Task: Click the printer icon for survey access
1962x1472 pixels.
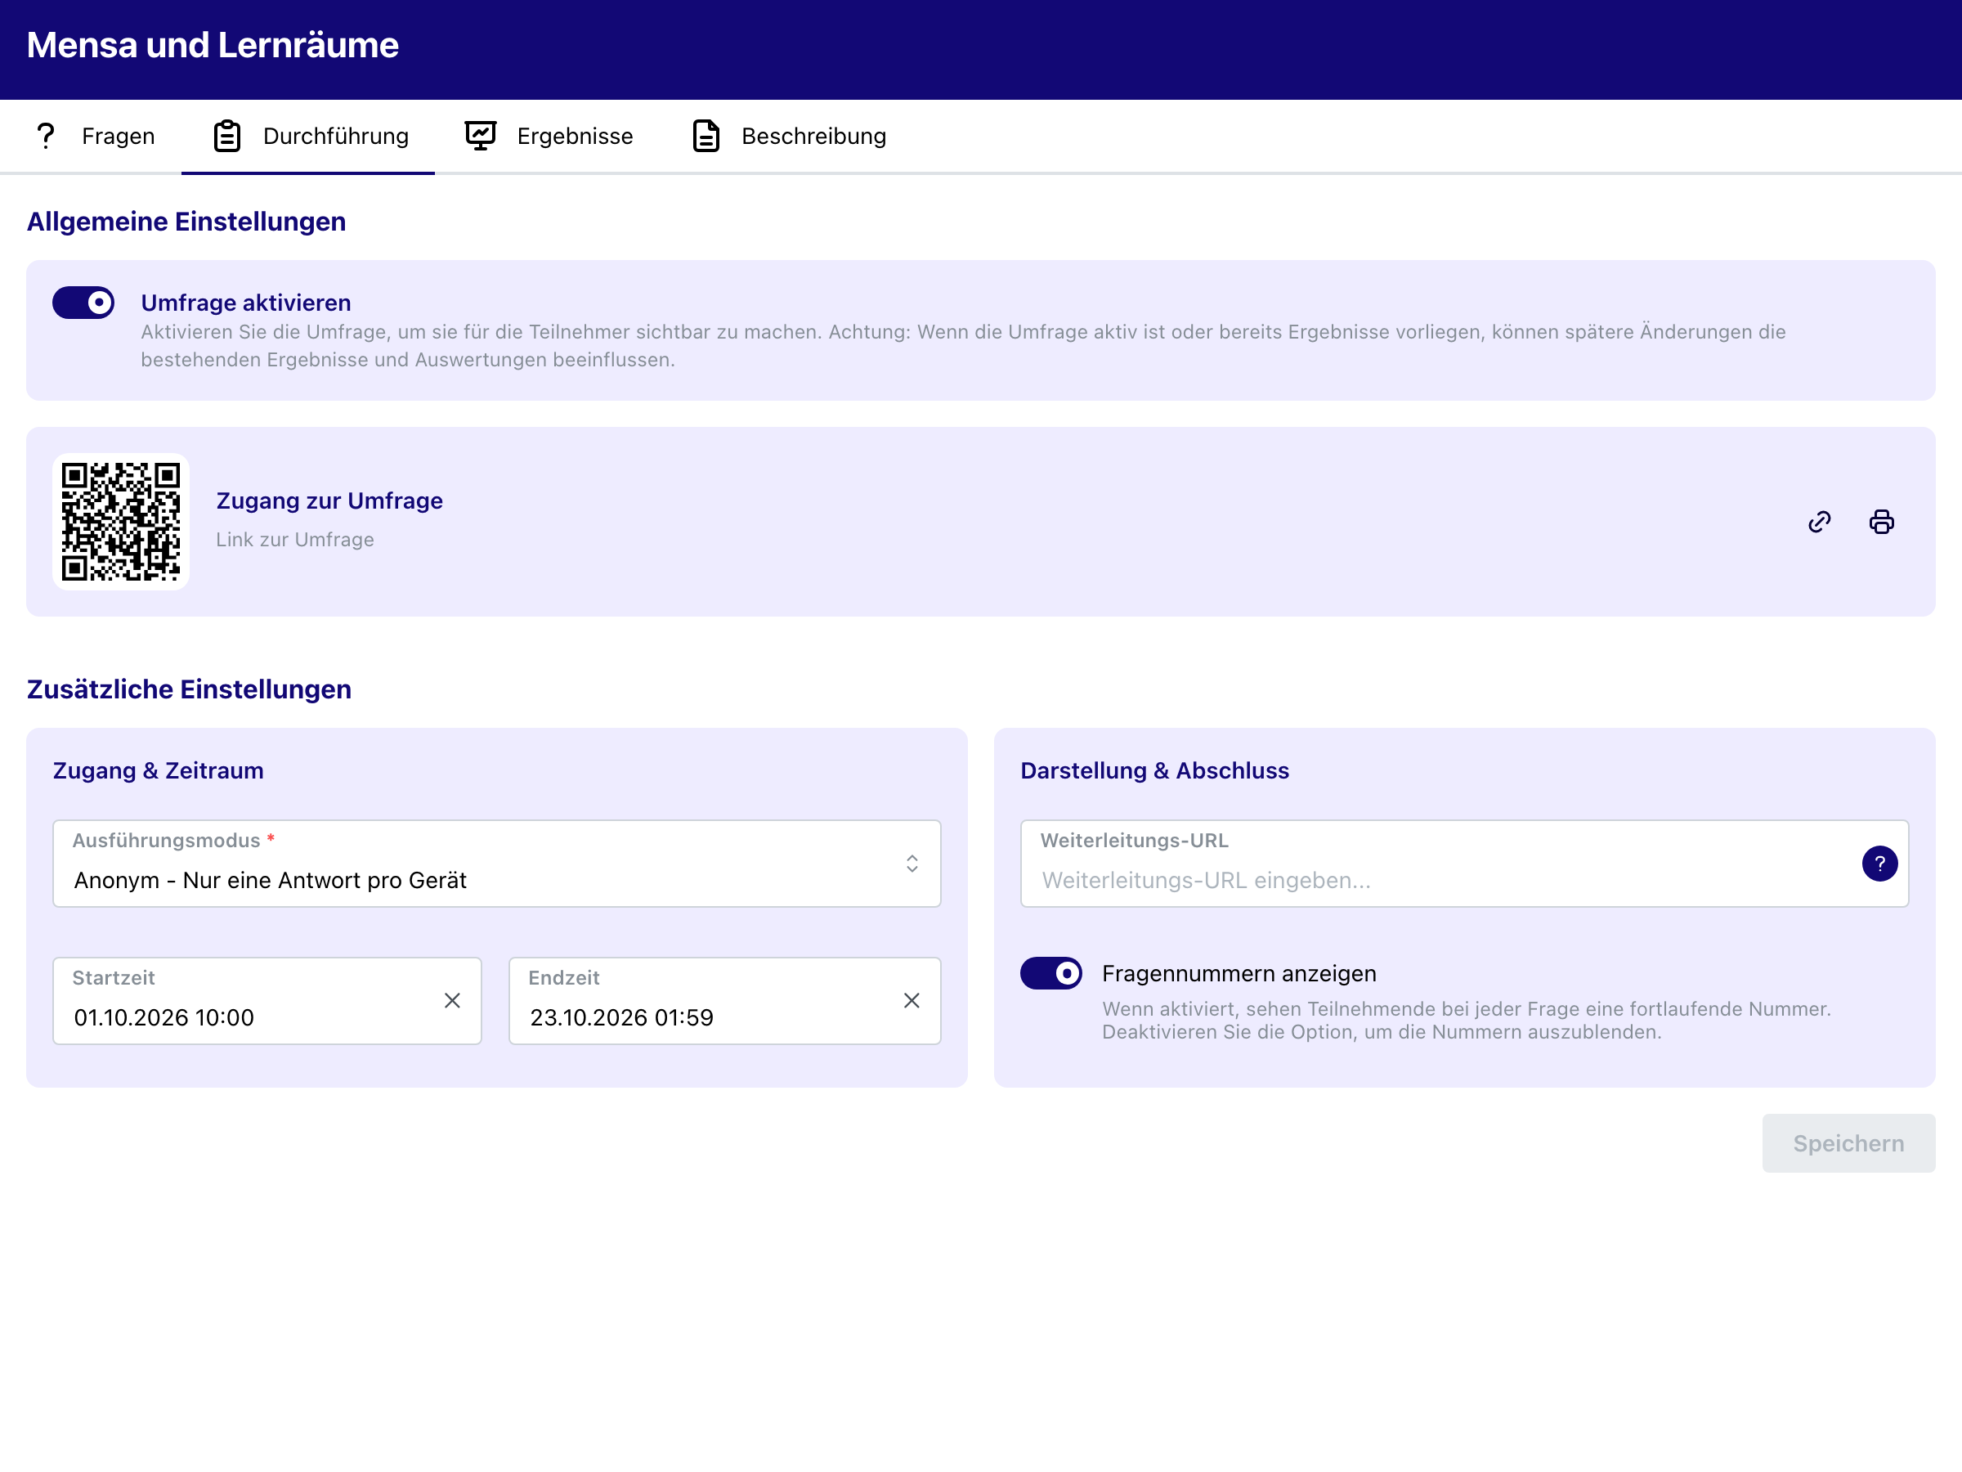Action: pos(1881,522)
